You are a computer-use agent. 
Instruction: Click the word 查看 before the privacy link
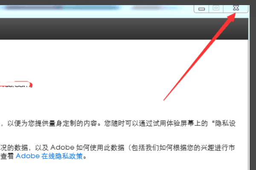7,156
